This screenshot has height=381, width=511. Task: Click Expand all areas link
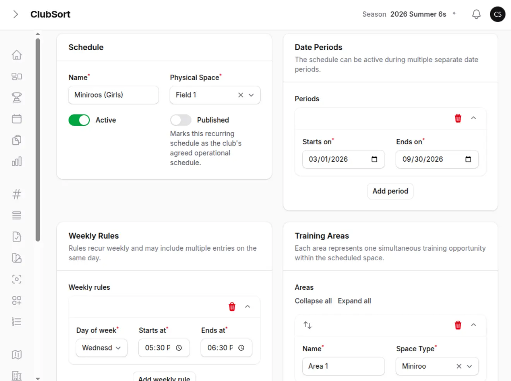[x=354, y=301]
